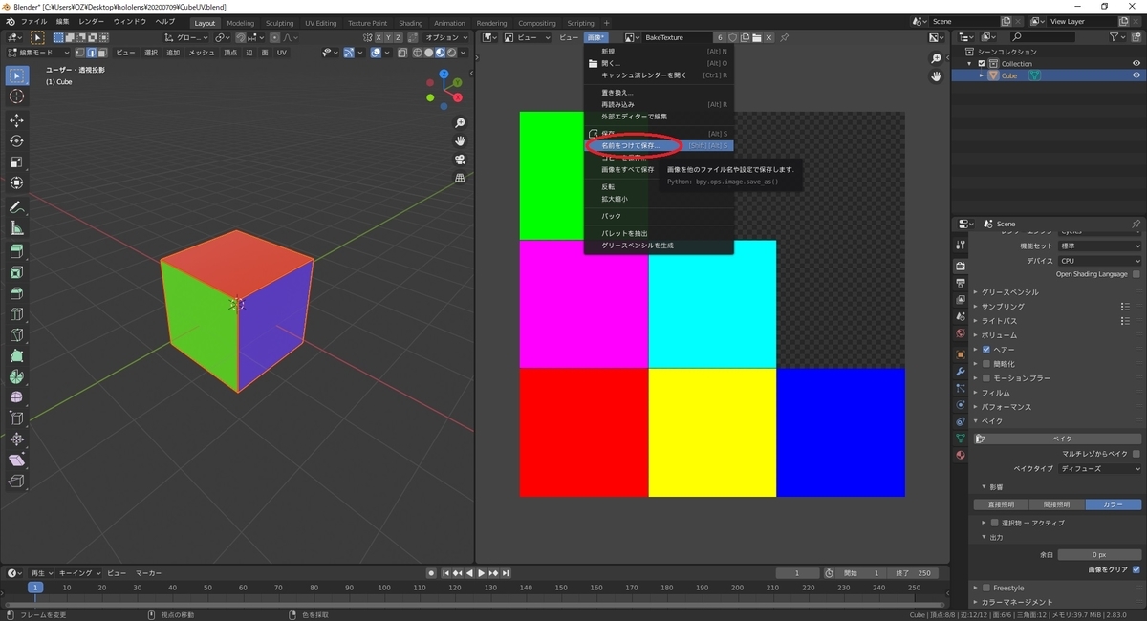Toggle the モーションブラー checkbox

(986, 378)
